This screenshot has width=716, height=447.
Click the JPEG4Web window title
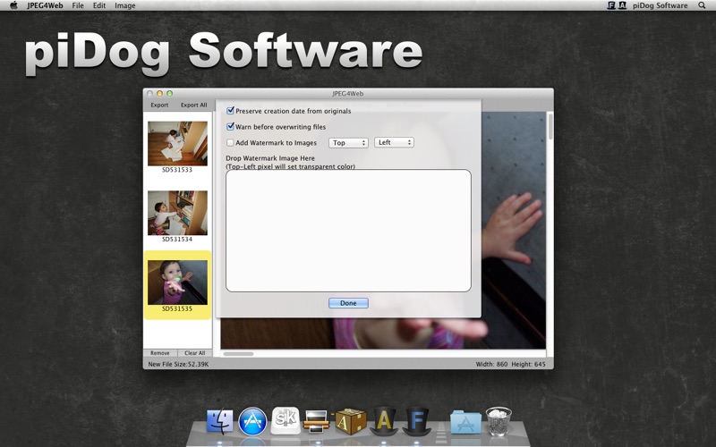pos(348,94)
